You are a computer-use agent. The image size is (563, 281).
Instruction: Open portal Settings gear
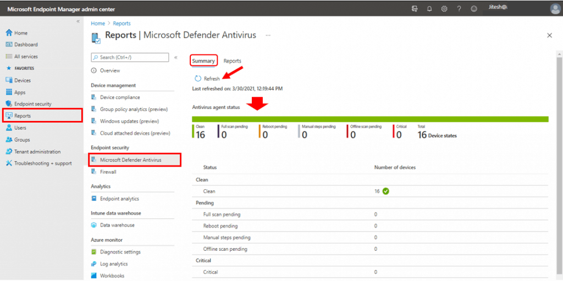point(444,9)
